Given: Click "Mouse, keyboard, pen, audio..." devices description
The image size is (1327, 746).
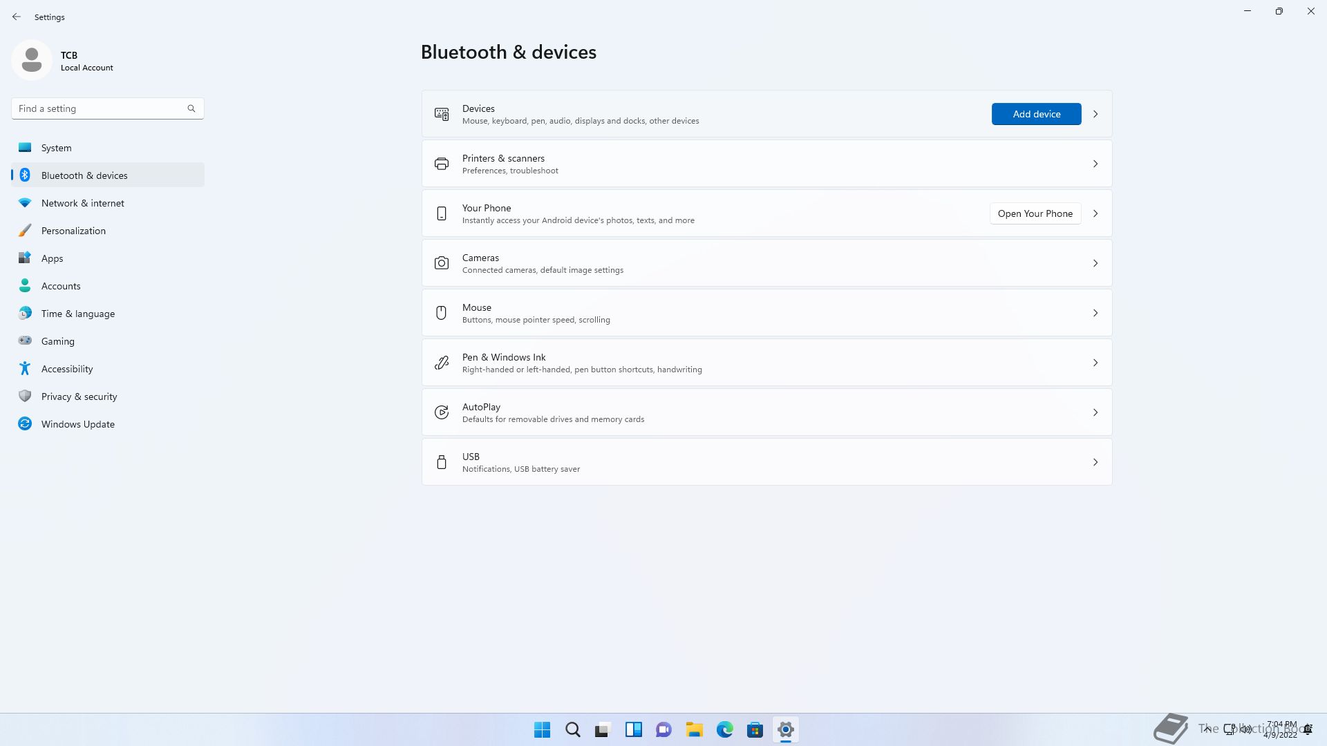Looking at the screenshot, I should (581, 121).
